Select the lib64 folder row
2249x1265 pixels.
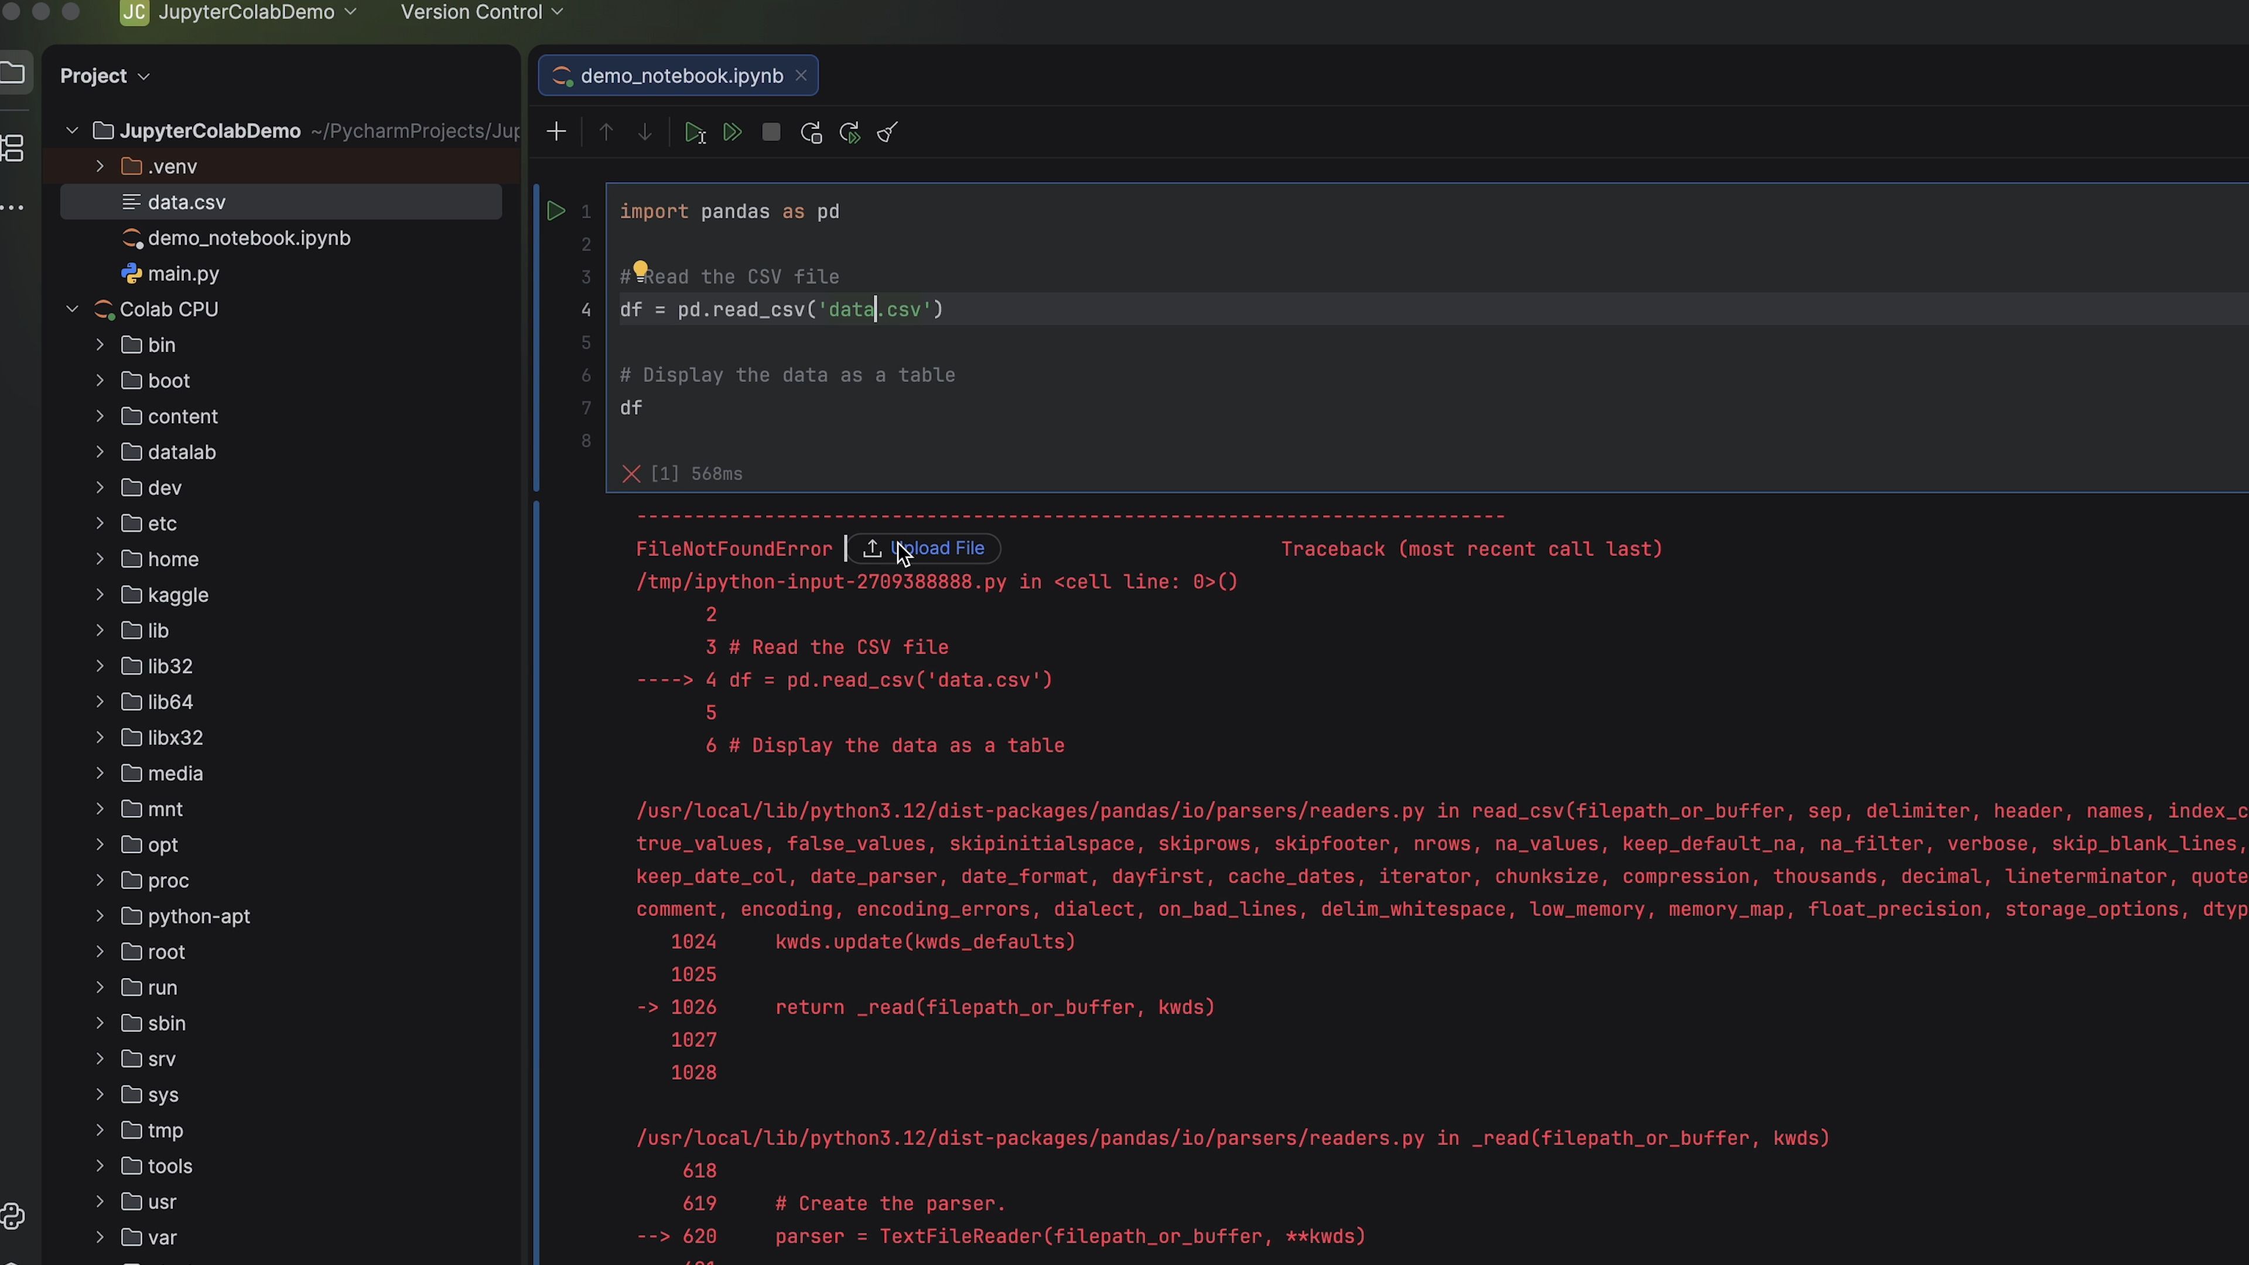[x=281, y=702]
